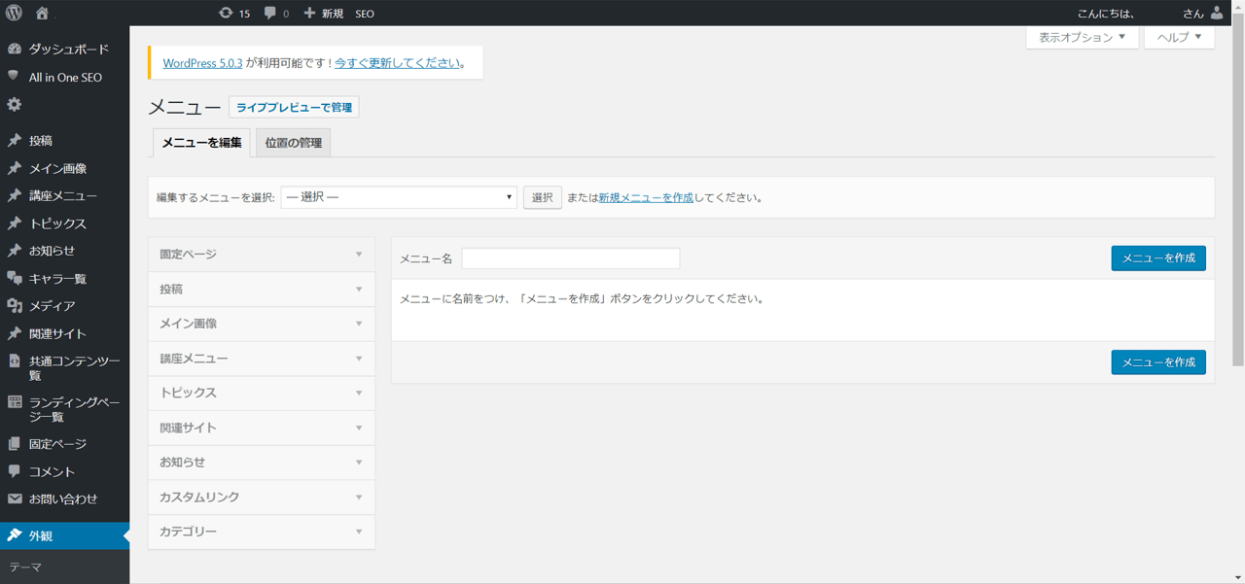The width and height of the screenshot is (1245, 584).
Task: Click the コメント sidebar icon
Action: coord(15,471)
